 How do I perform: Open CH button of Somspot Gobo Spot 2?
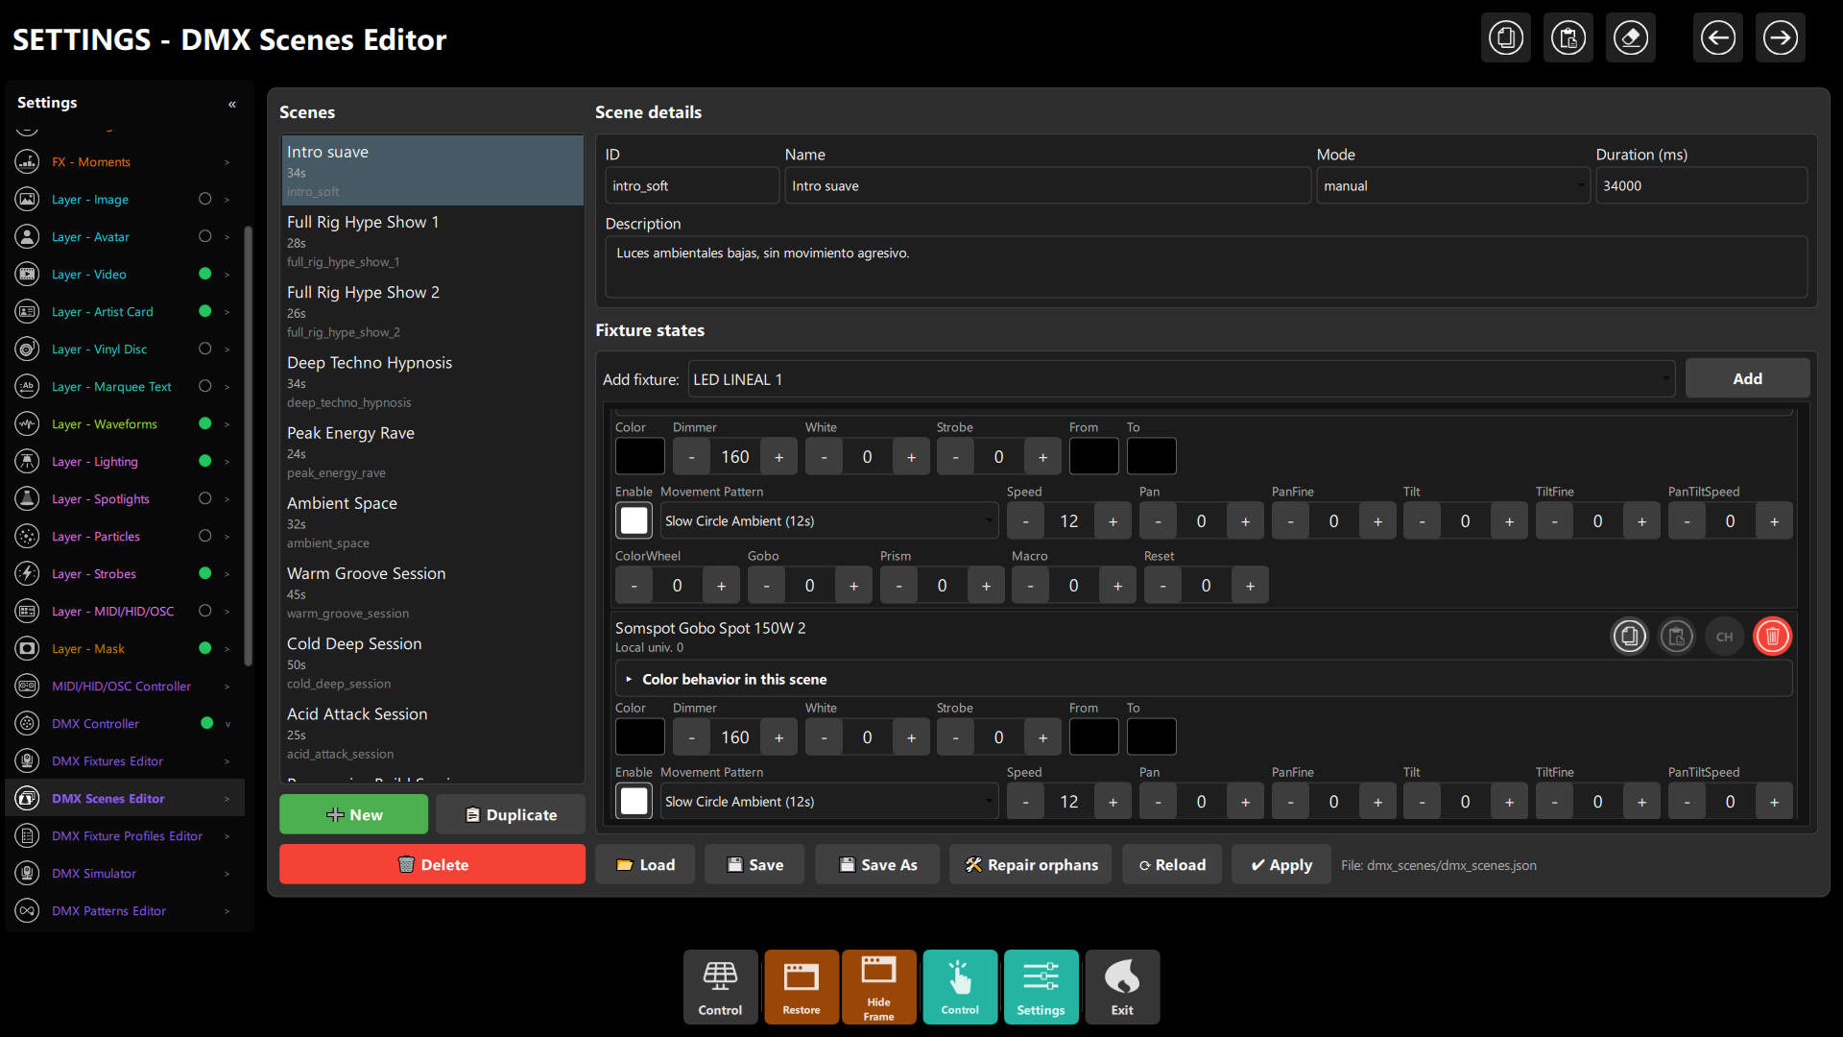[1725, 637]
